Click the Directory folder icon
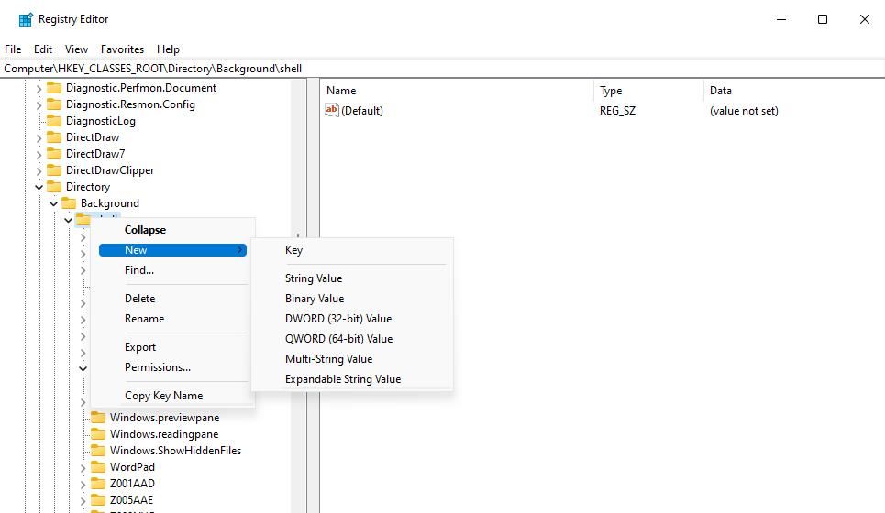Screen dimensions: 885x513 (54, 187)
